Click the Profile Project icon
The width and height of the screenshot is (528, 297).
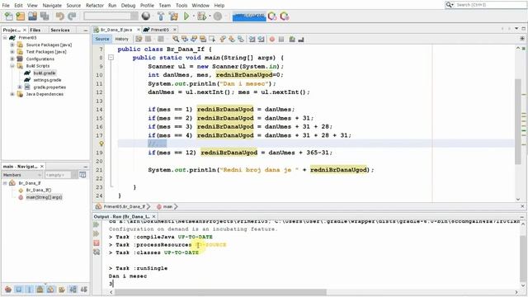click(x=218, y=16)
